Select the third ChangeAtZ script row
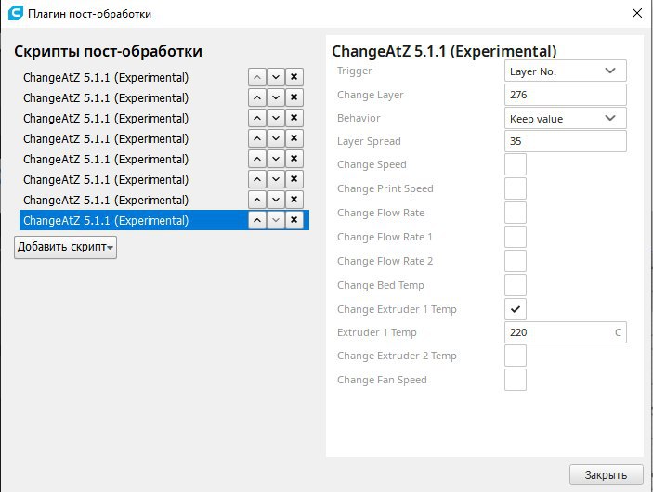The width and height of the screenshot is (653, 492). pyautogui.click(x=164, y=118)
